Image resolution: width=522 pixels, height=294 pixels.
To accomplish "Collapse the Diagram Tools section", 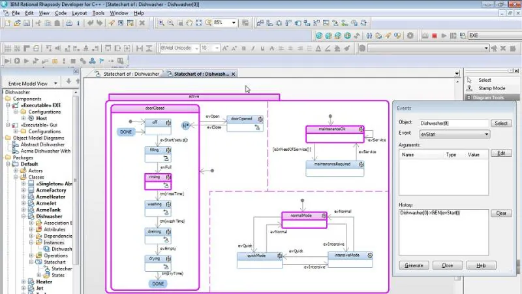I will 468,97.
